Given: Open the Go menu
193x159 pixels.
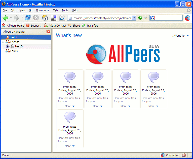Looking at the screenshot, I should tap(31, 10).
